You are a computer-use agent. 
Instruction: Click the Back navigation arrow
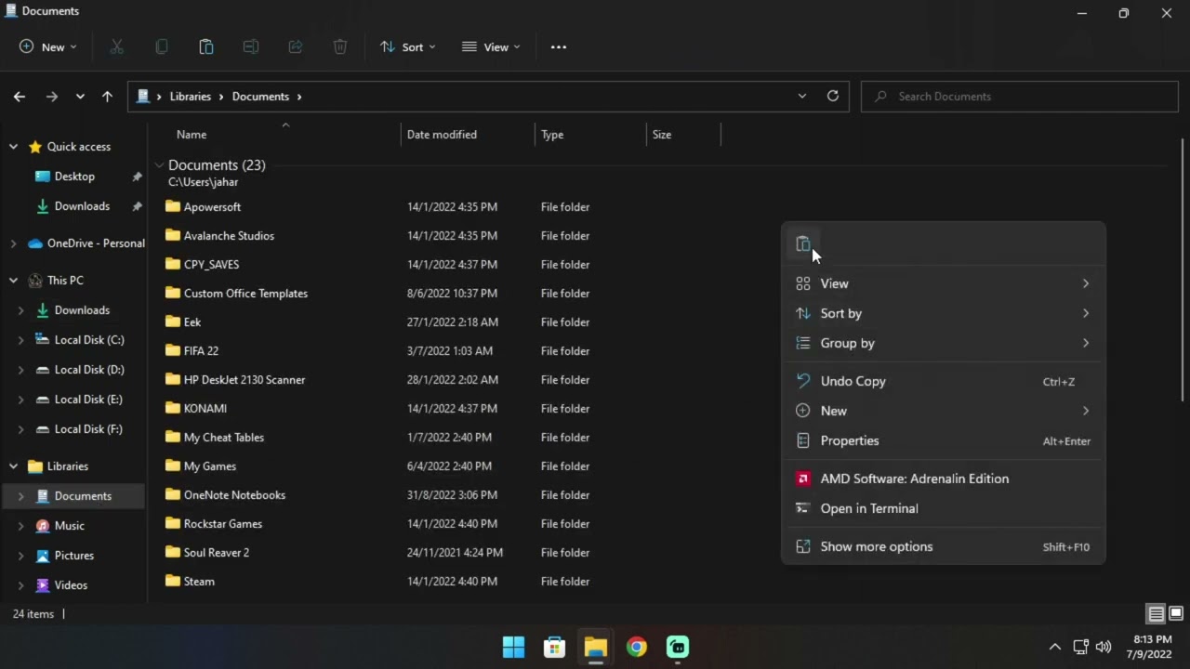click(x=20, y=96)
